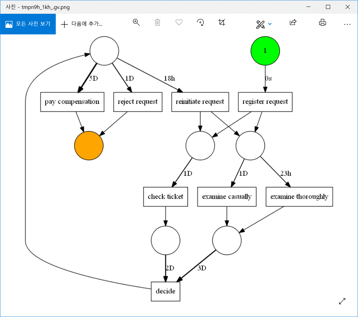Close the Photos window

(347, 7)
